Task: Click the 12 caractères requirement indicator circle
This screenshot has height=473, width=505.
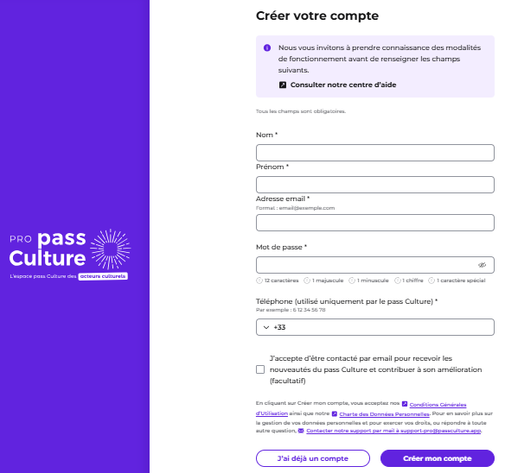Action: tap(259, 281)
